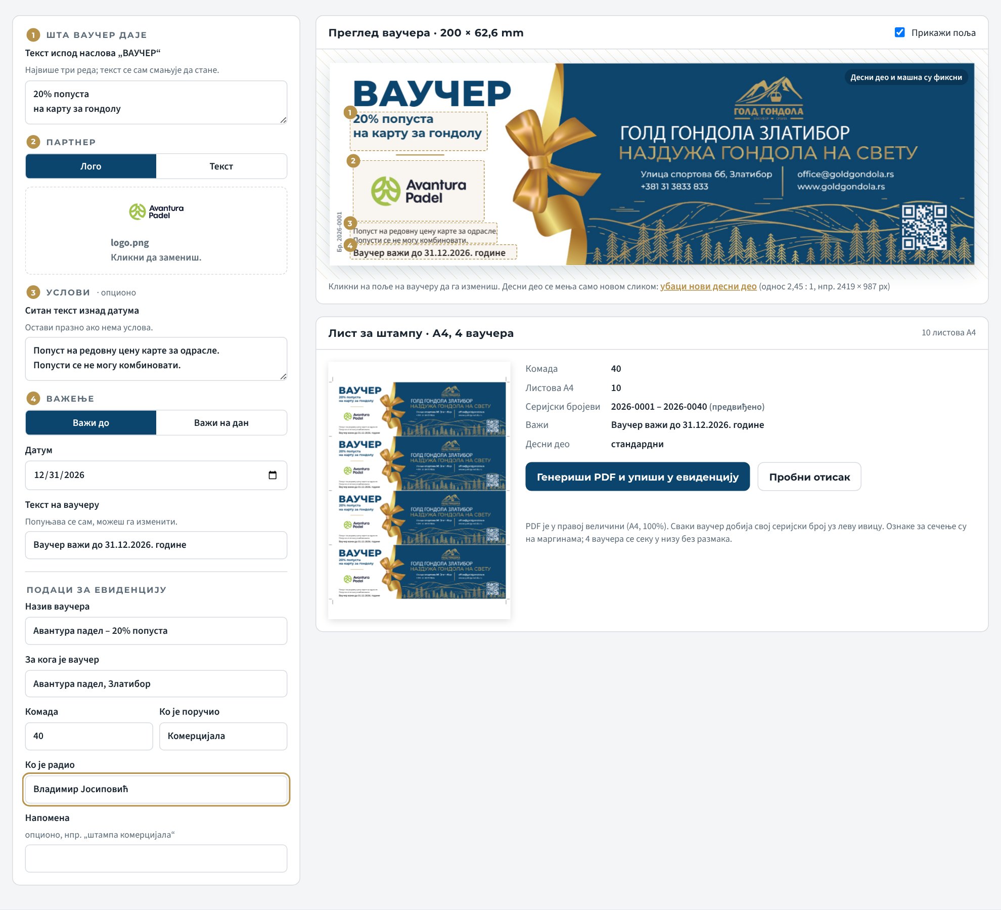Click office@goldgondola.rs on the voucher
The image size is (1001, 910).
pos(845,174)
